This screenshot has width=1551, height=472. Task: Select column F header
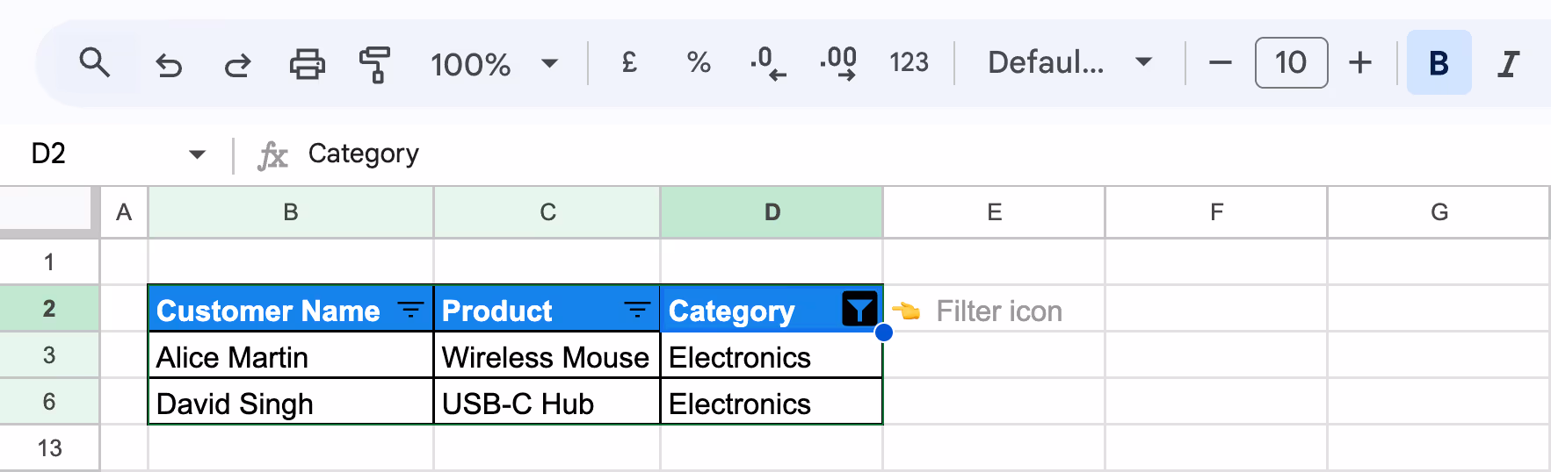coord(1216,212)
